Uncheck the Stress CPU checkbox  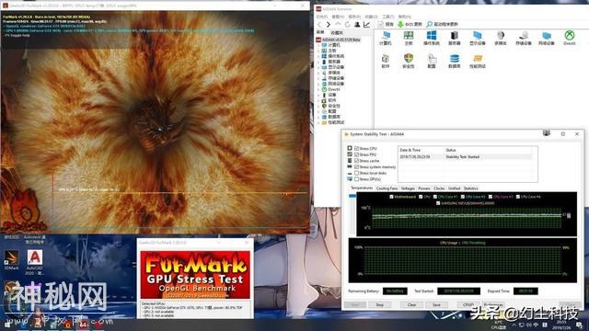(x=356, y=148)
